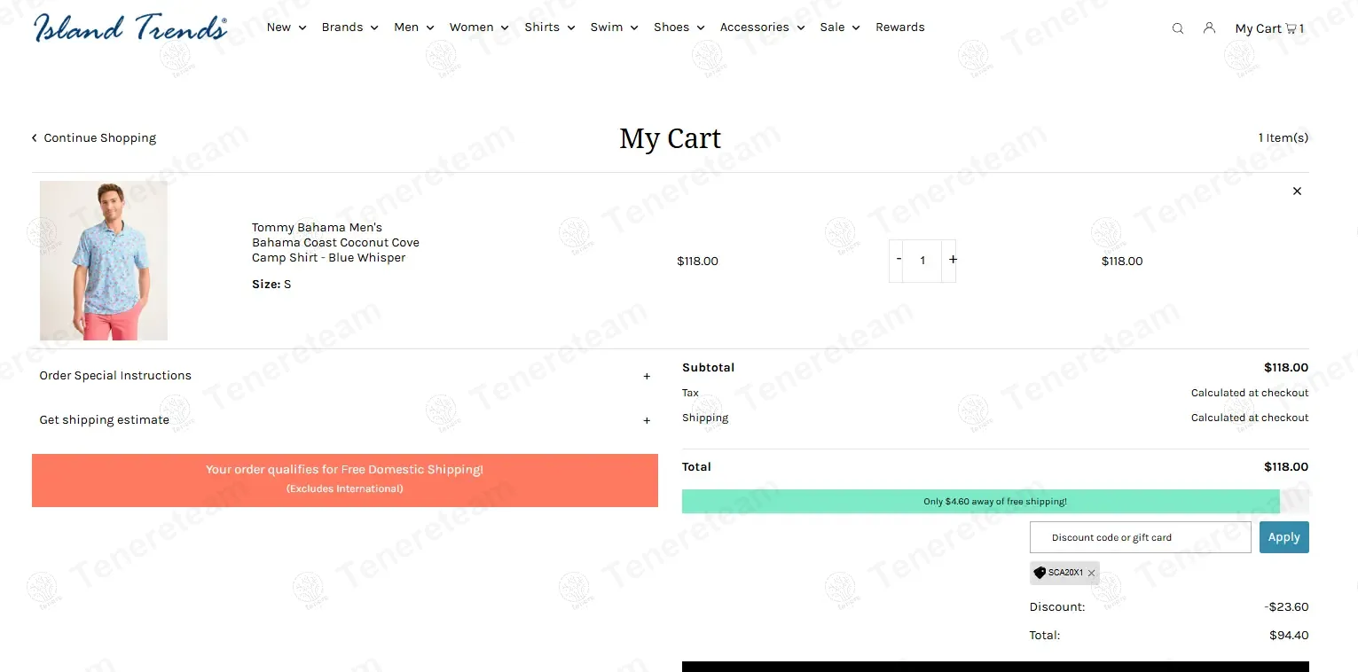The width and height of the screenshot is (1358, 672).
Task: Remove the SCA20X1 discount code
Action: click(x=1091, y=574)
